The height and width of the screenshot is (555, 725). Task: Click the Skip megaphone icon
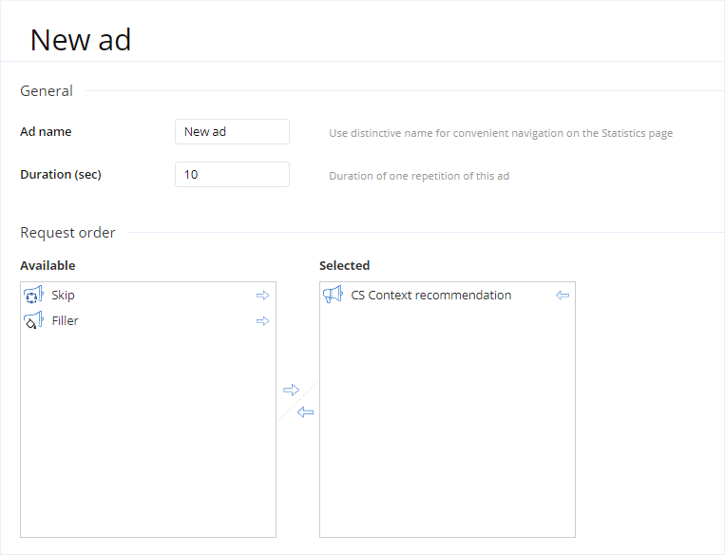tap(34, 295)
